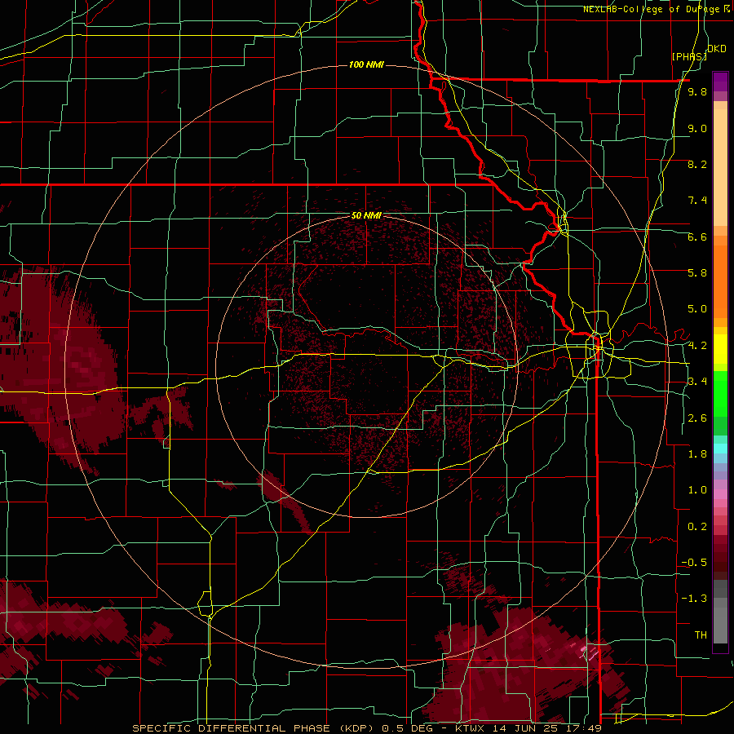Click the 5.8 value on the color scale
734x734 pixels.
[x=697, y=273]
